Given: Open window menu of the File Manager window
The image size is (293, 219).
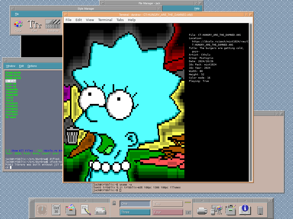Looking at the screenshot, I should 102,3.
